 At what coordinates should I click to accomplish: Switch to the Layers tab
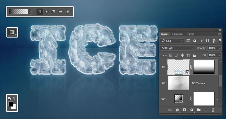(x=165, y=34)
